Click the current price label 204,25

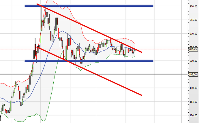coord(193,49)
